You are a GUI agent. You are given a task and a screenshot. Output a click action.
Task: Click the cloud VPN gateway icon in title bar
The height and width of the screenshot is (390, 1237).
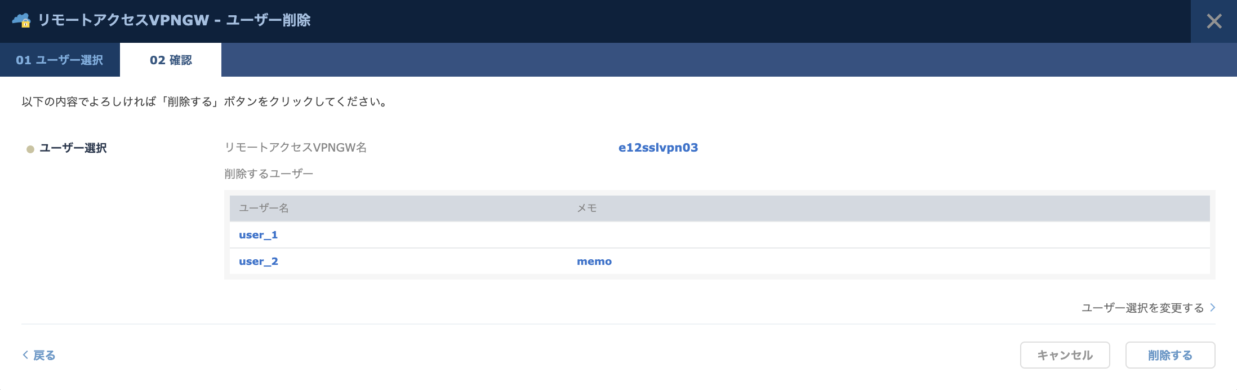point(21,20)
